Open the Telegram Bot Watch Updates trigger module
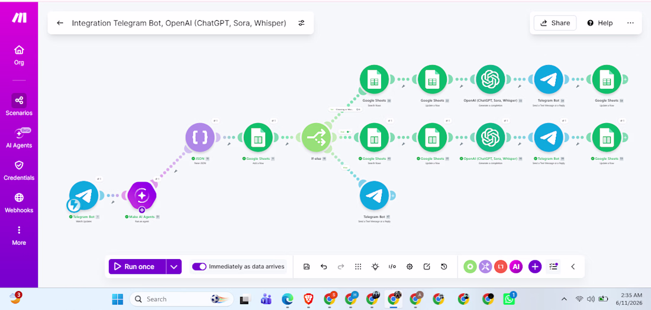This screenshot has width=651, height=310. click(84, 195)
